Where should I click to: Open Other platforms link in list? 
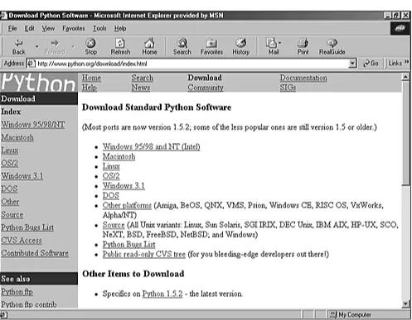[x=127, y=205]
